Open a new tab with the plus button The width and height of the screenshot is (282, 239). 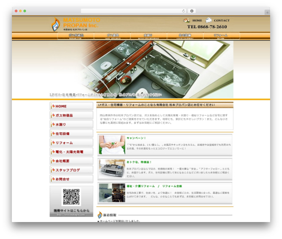267,12
